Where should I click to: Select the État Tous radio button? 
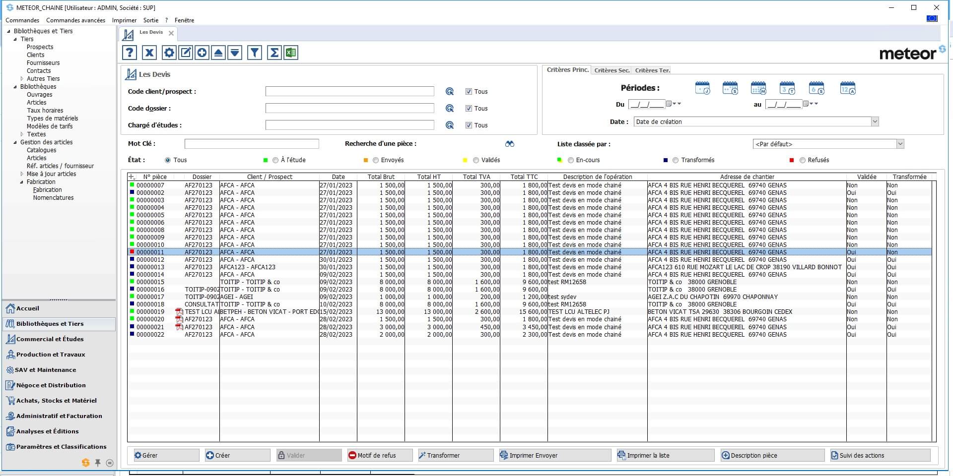[168, 160]
